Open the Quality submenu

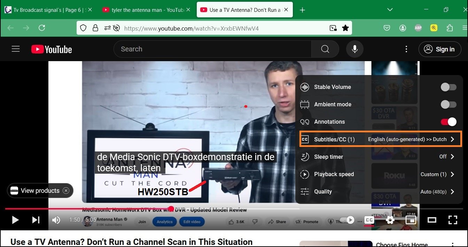(379, 192)
